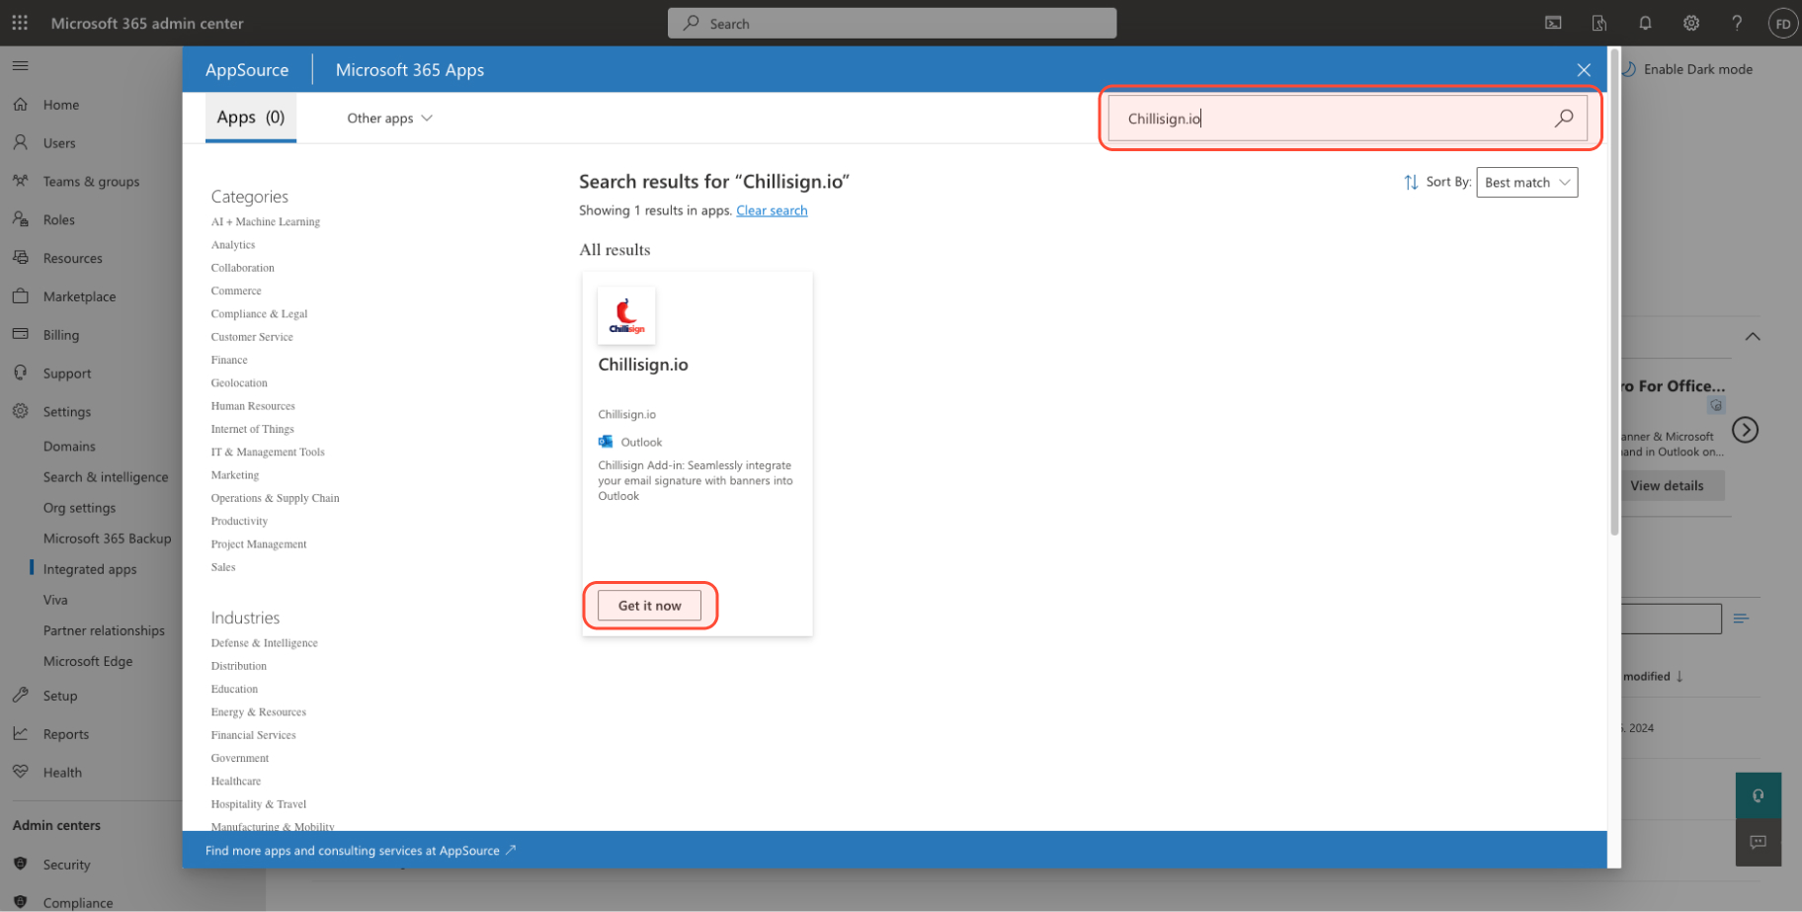
Task: Click the Chillisign.io app title
Action: tap(643, 365)
